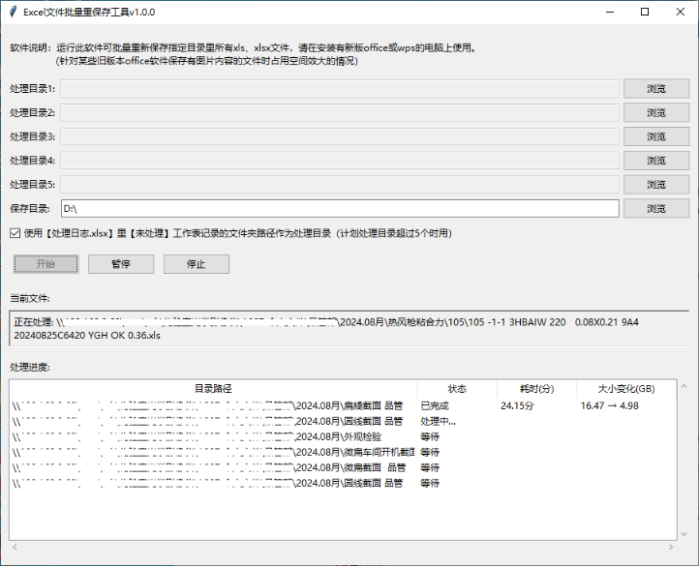699x567 pixels.
Task: Click 浏览 button for 处理目录3
Action: 656,136
